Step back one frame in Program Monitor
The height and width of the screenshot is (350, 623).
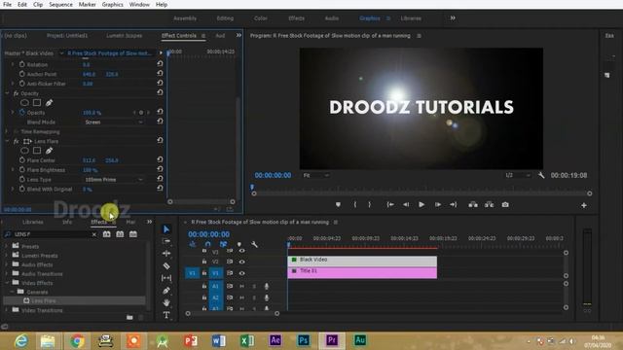tap(406, 205)
